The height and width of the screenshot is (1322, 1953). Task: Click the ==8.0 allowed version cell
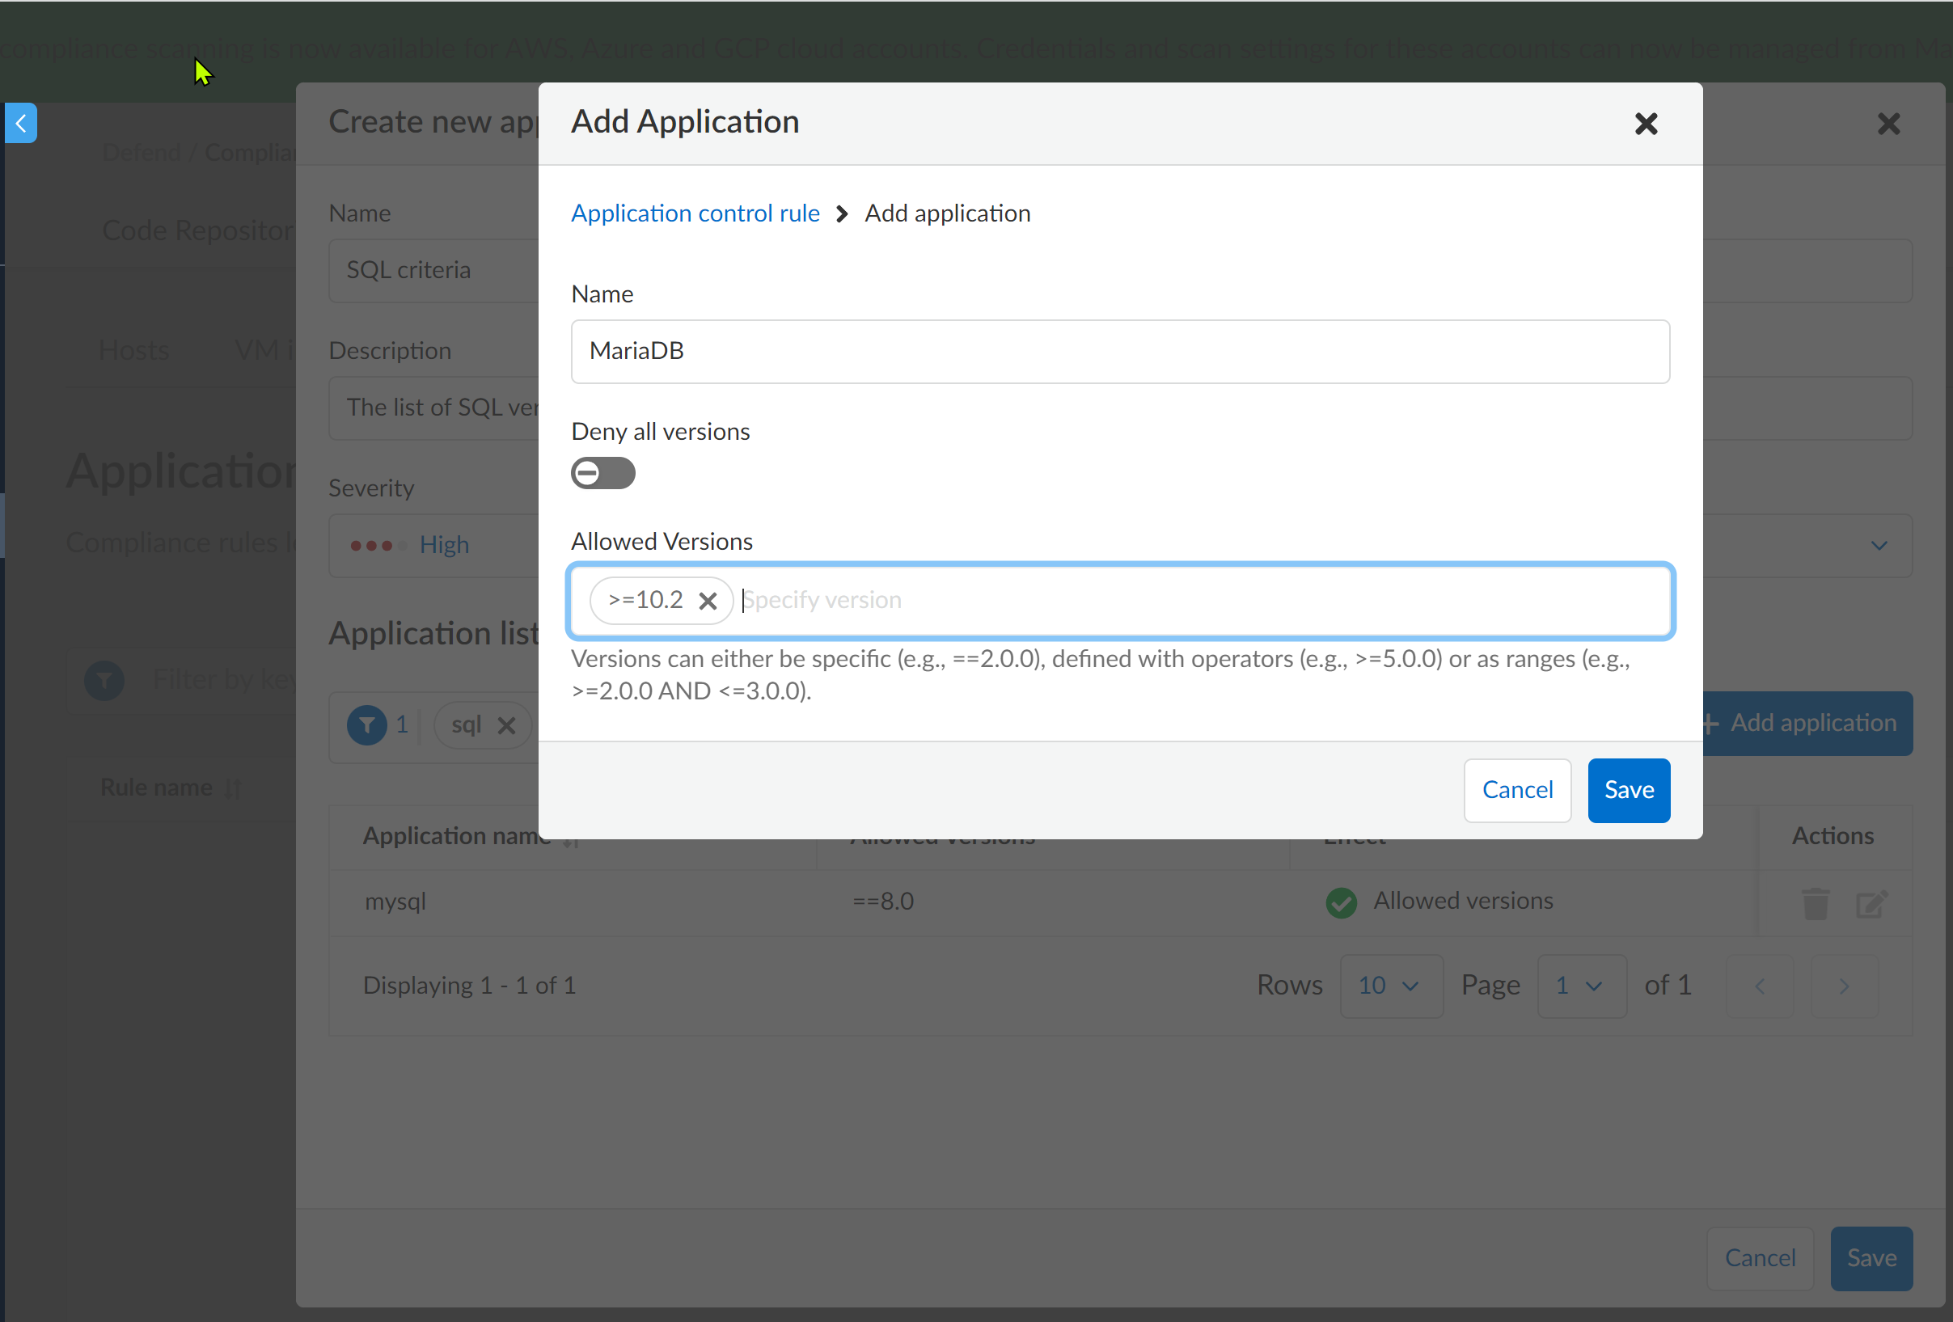coord(882,902)
